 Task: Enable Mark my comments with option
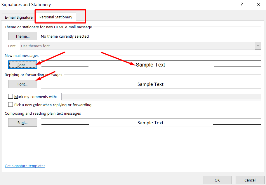point(11,96)
